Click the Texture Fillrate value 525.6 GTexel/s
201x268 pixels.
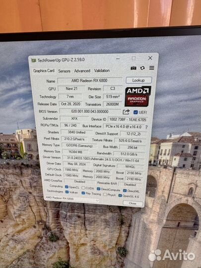click(130, 141)
